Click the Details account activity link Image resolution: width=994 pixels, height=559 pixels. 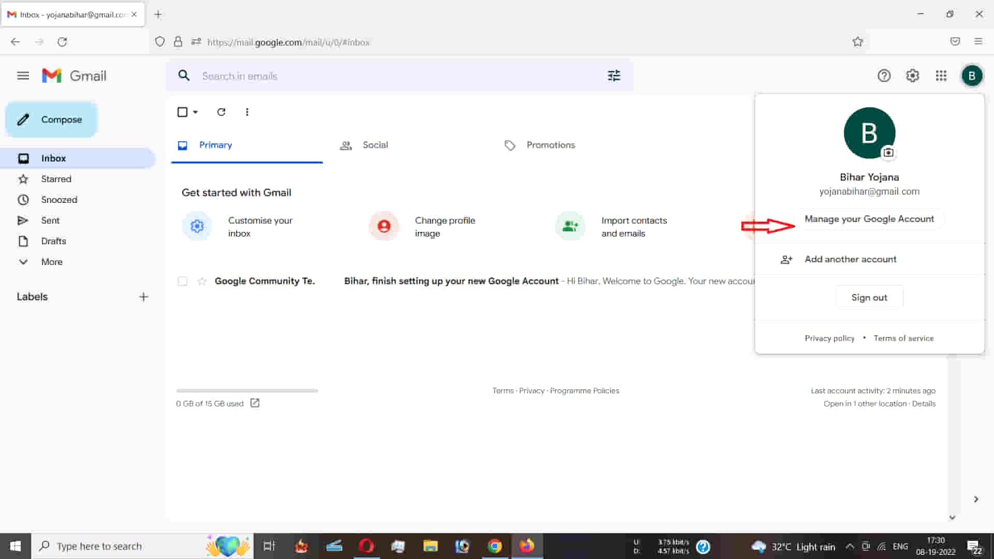(924, 404)
